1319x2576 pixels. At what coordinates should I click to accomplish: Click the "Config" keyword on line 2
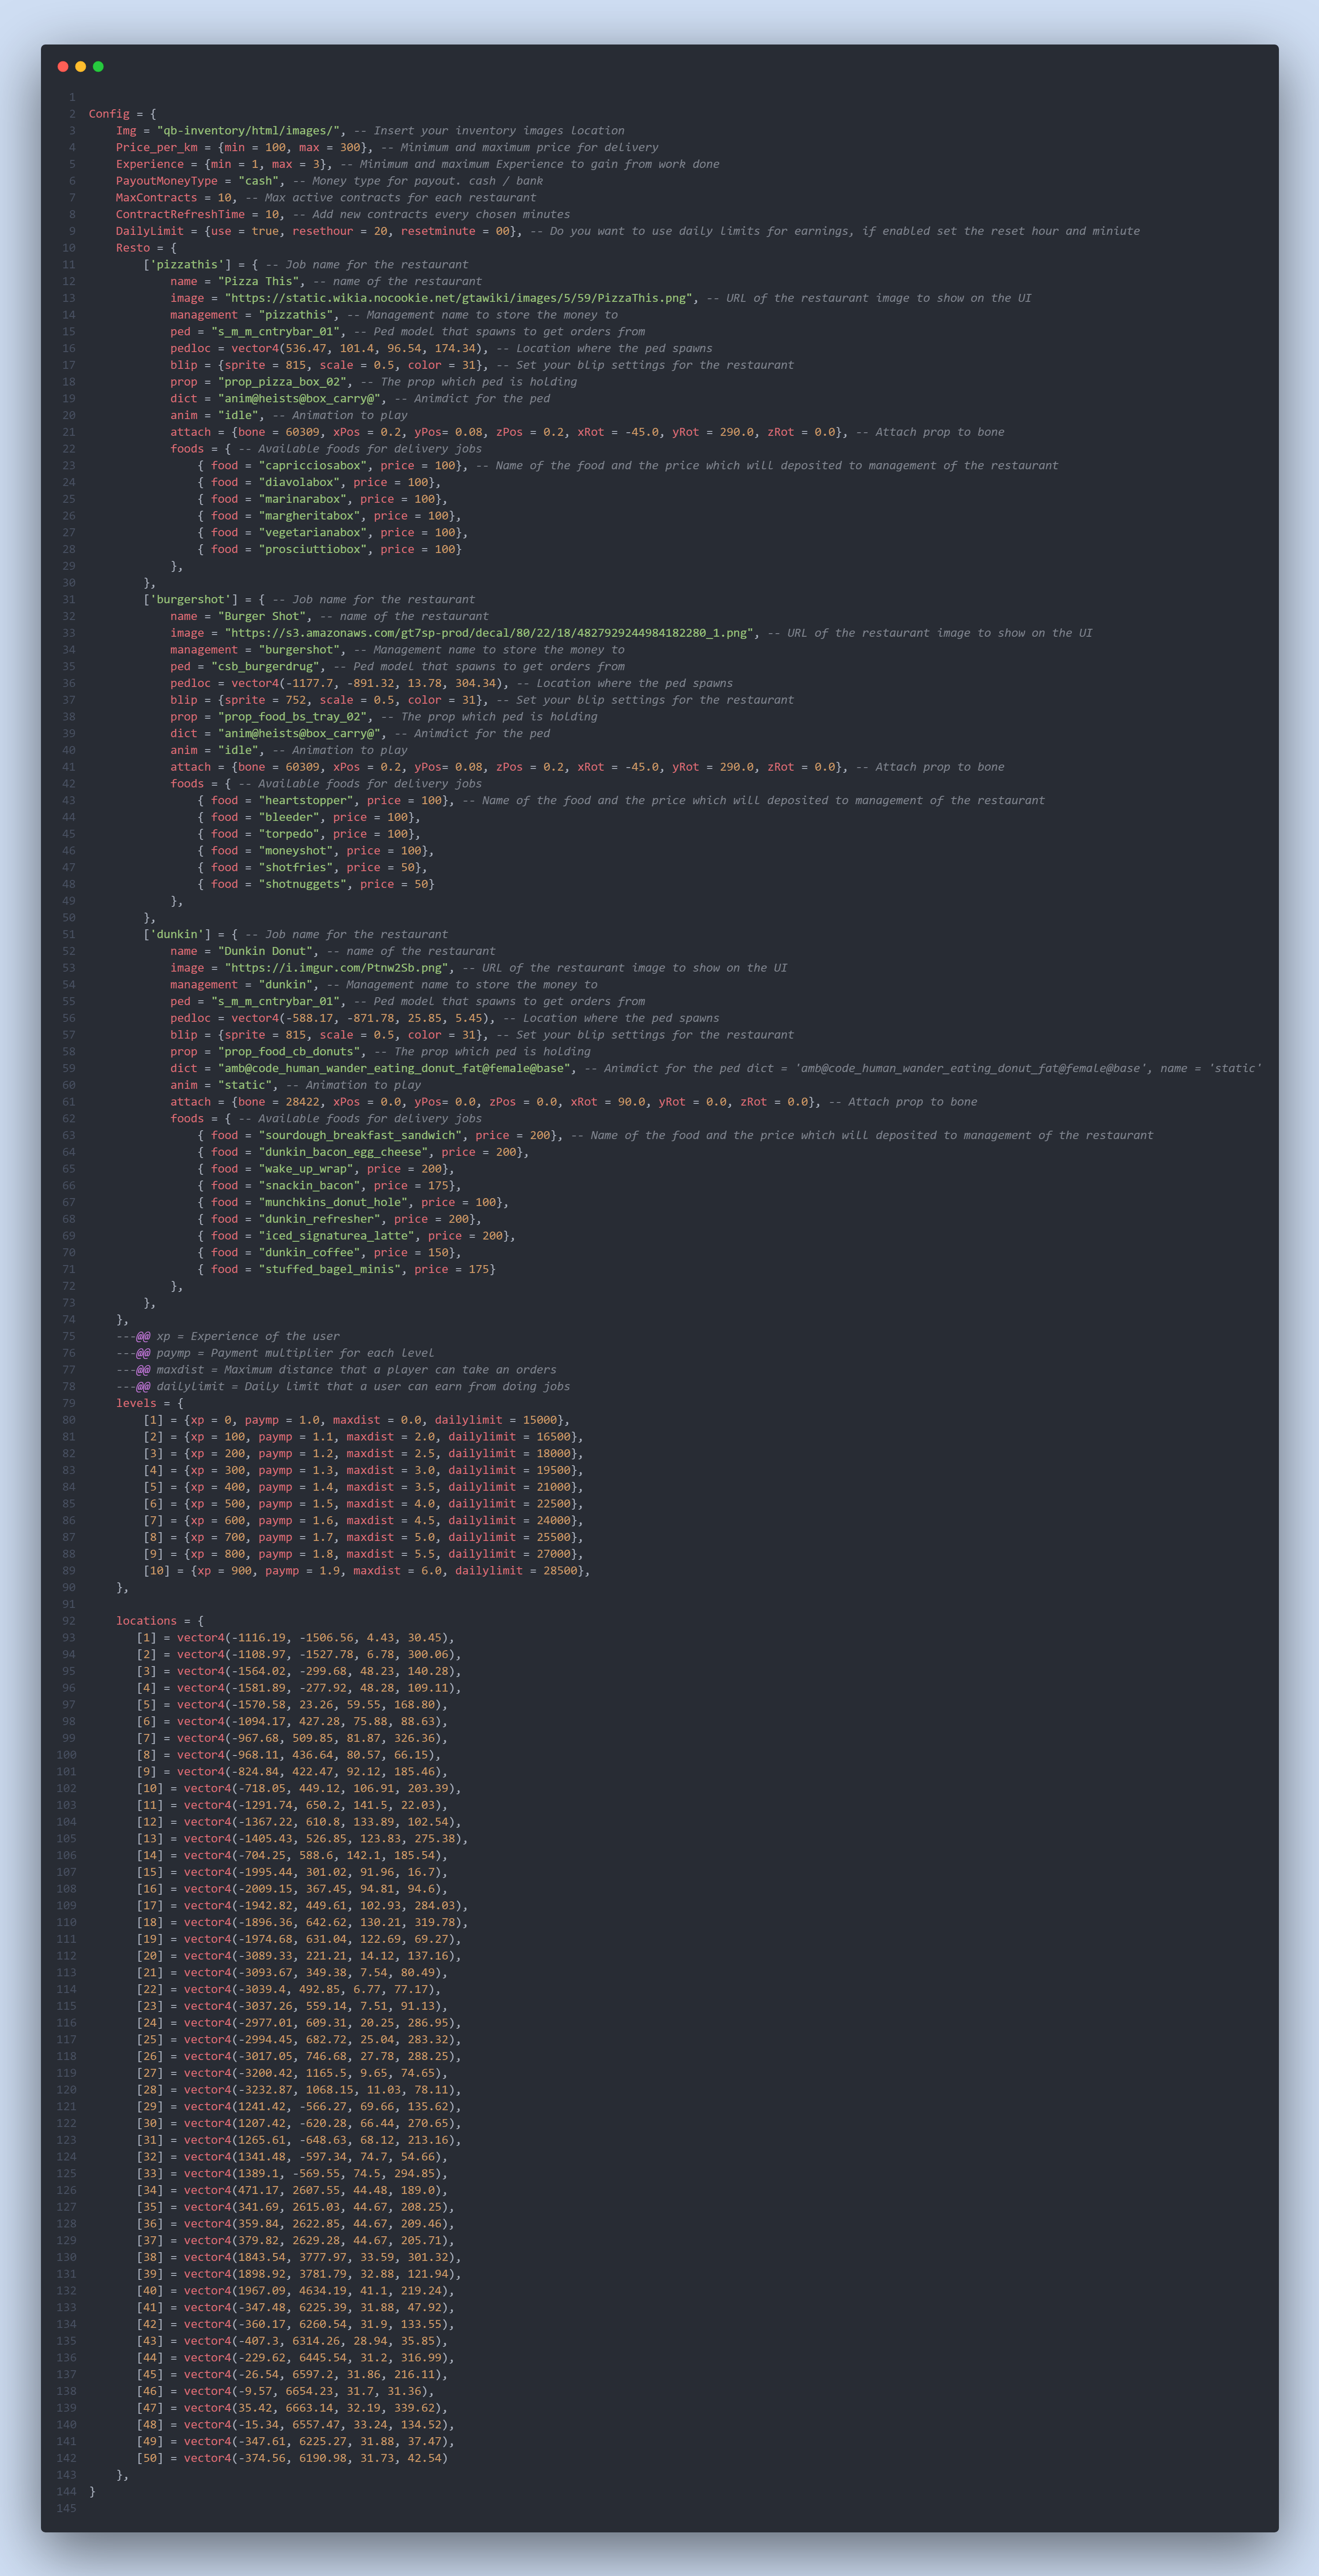click(109, 114)
